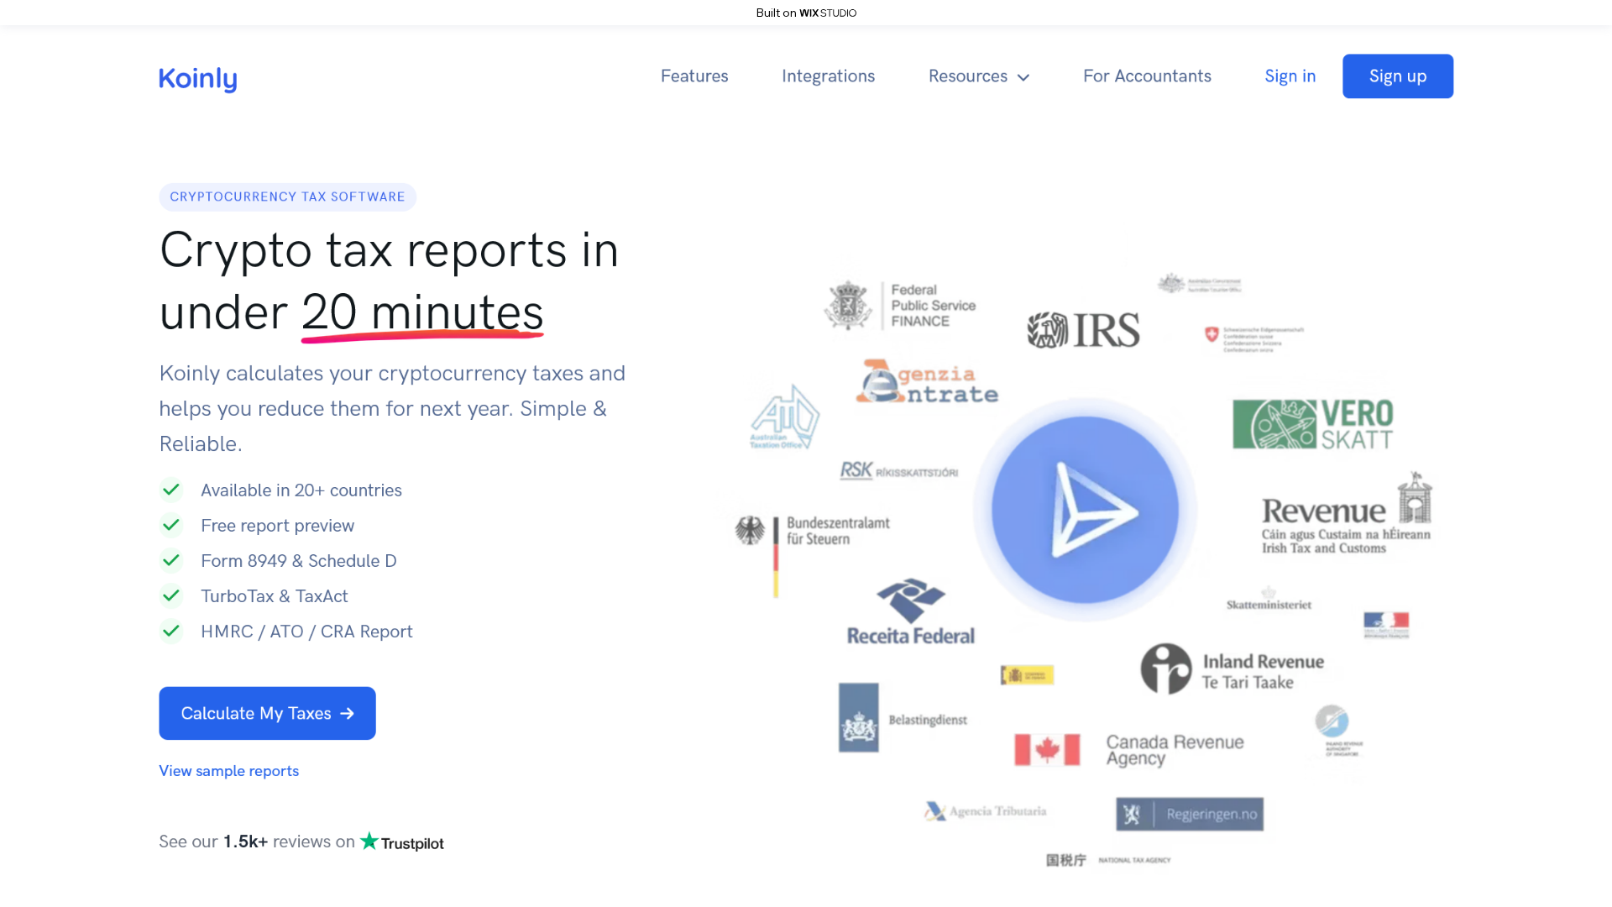Click the Swiss Confederation logo
Viewport: 1612px width, 907px height.
pos(1253,339)
